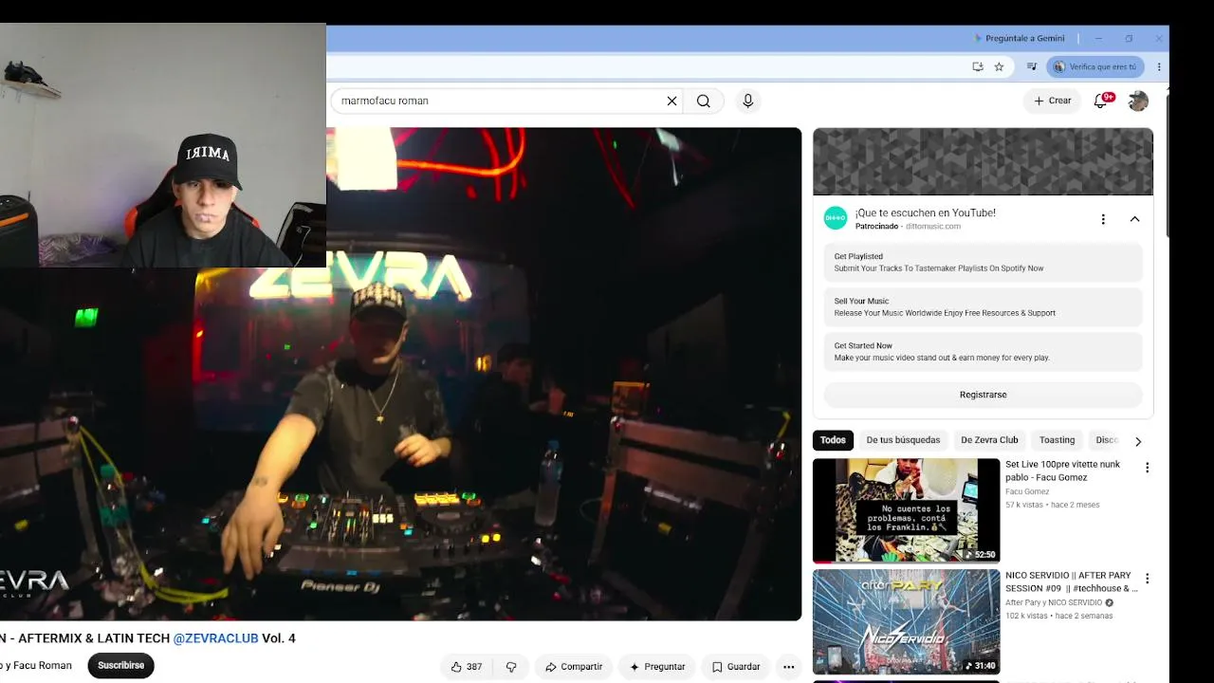Screen dimensions: 1214x683
Task: Bookmark this page with star icon
Action: pyautogui.click(x=999, y=66)
